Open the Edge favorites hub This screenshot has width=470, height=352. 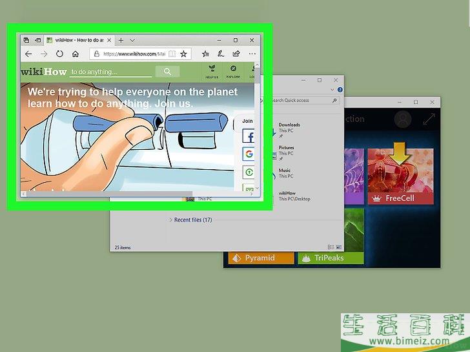pos(205,54)
